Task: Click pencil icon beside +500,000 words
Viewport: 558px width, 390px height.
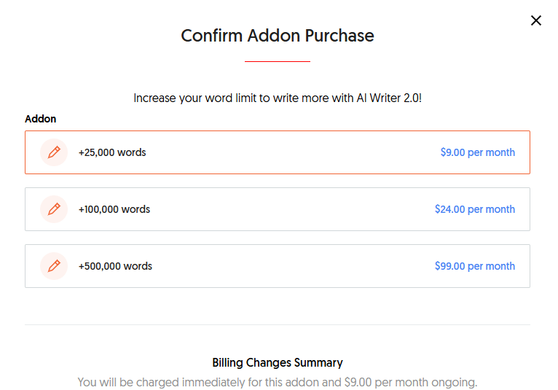Action: tap(54, 266)
